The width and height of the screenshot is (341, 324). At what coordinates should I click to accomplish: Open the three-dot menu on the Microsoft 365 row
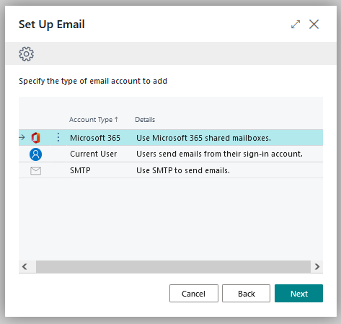click(58, 137)
